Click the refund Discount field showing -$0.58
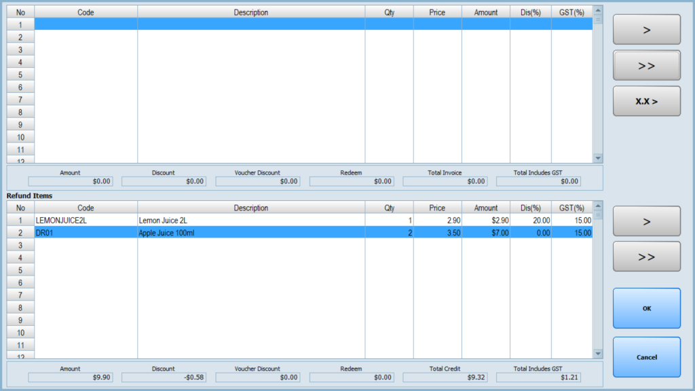This screenshot has height=391, width=695. [164, 377]
